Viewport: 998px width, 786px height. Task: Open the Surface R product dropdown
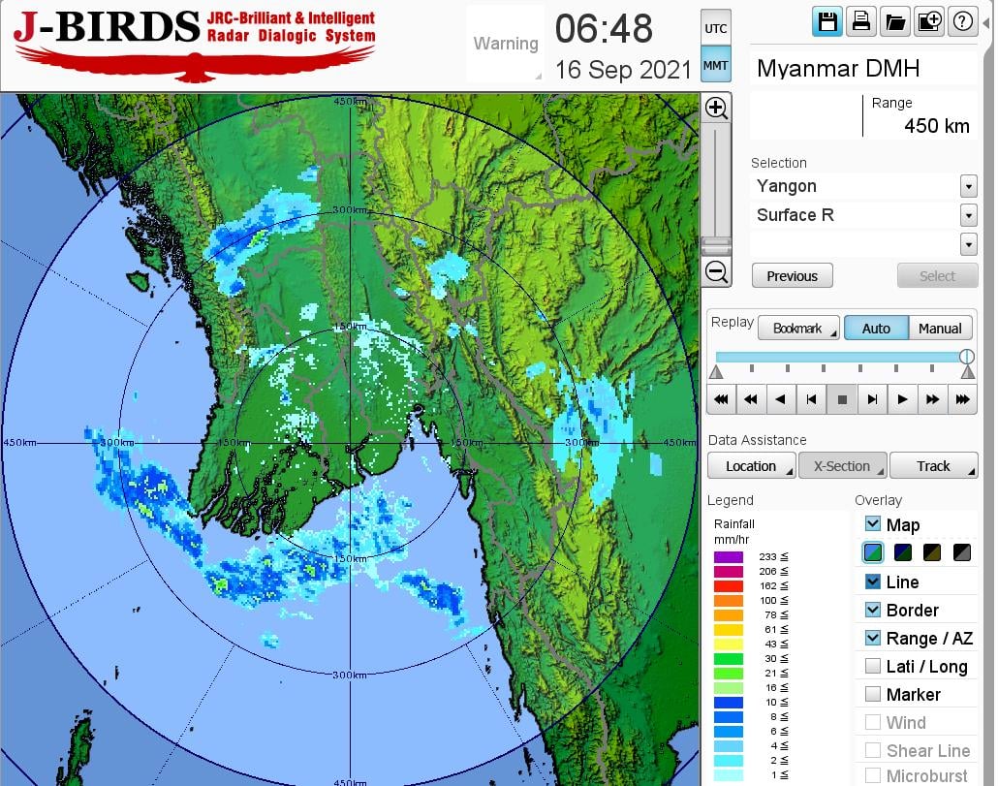pos(968,215)
